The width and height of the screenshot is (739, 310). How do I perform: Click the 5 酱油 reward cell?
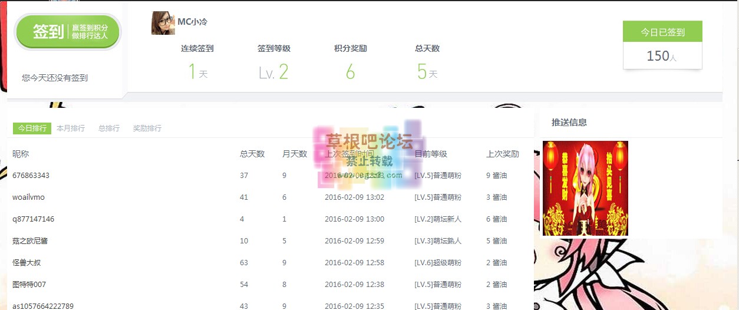(497, 240)
